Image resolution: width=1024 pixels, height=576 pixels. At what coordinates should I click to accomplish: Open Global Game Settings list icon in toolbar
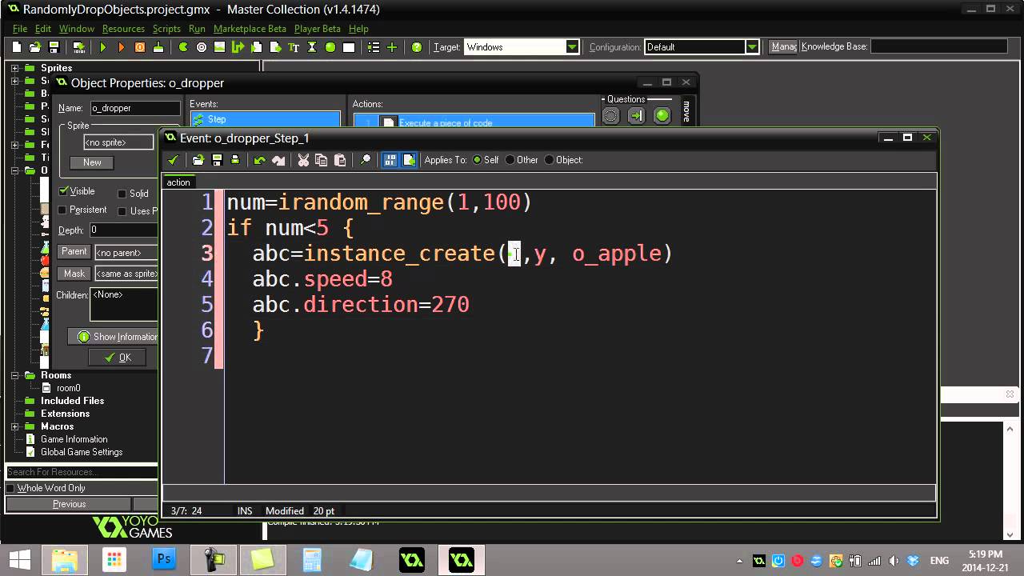[374, 47]
